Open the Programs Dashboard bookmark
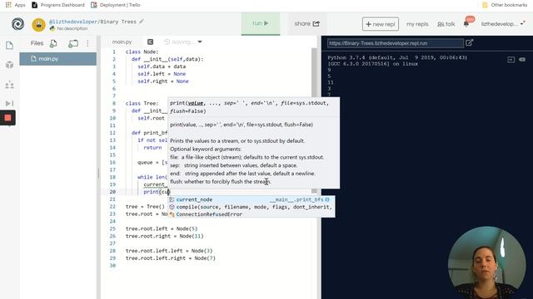The width and height of the screenshot is (533, 299). 57,5
